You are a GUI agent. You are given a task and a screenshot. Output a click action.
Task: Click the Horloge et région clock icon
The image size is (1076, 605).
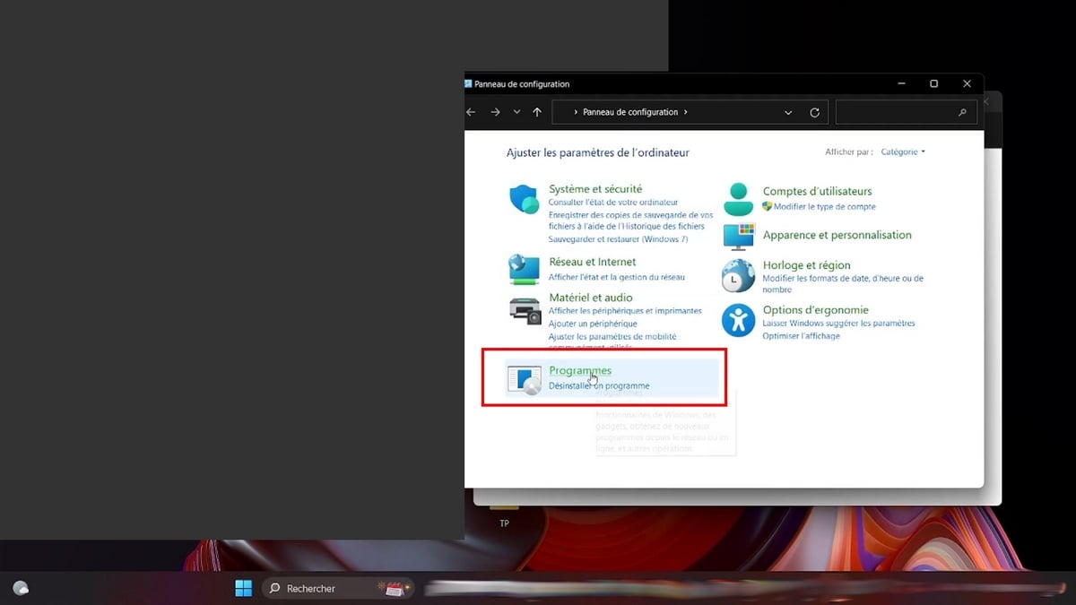point(738,276)
